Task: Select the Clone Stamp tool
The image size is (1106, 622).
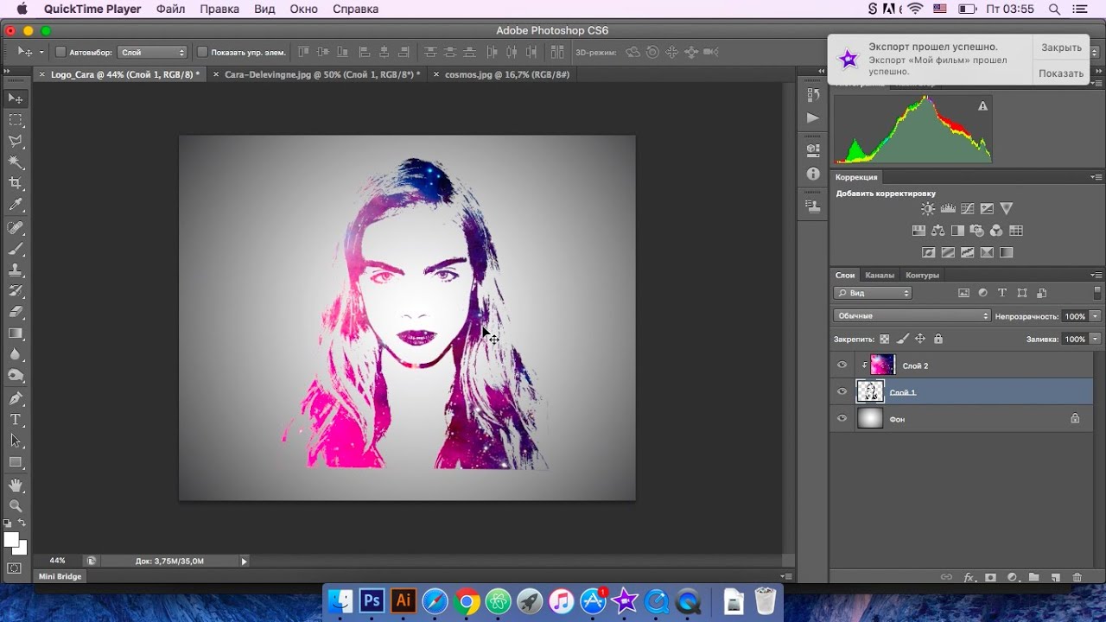Action: click(16, 270)
